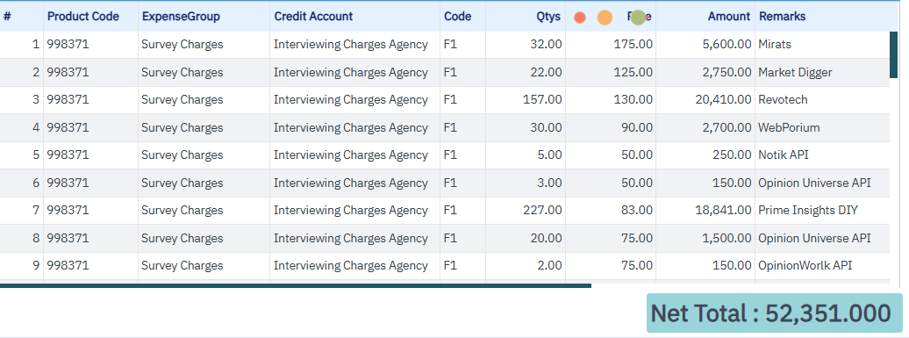Click the quantity 2.00

point(549,265)
